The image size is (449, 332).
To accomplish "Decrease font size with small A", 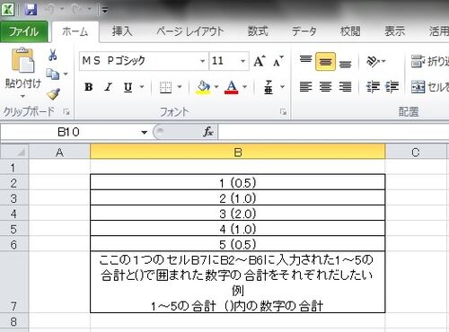I will click(278, 61).
